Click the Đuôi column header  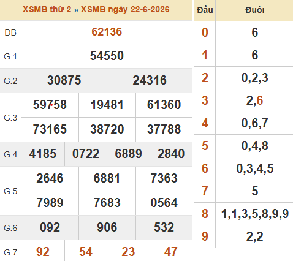[x=255, y=10]
